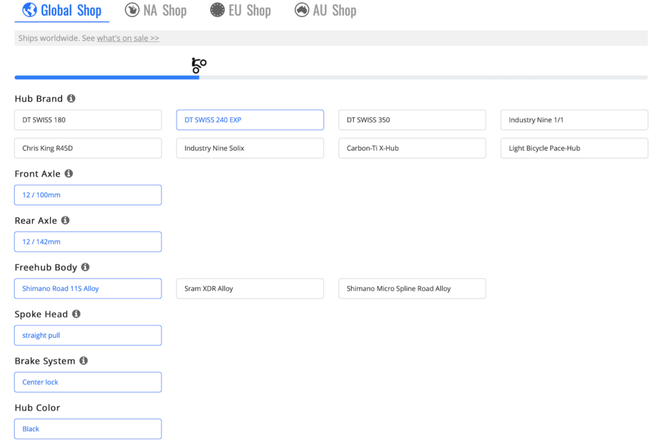This screenshot has height=446, width=660.
Task: Click the blue configuration progress bar
Action: (106, 77)
